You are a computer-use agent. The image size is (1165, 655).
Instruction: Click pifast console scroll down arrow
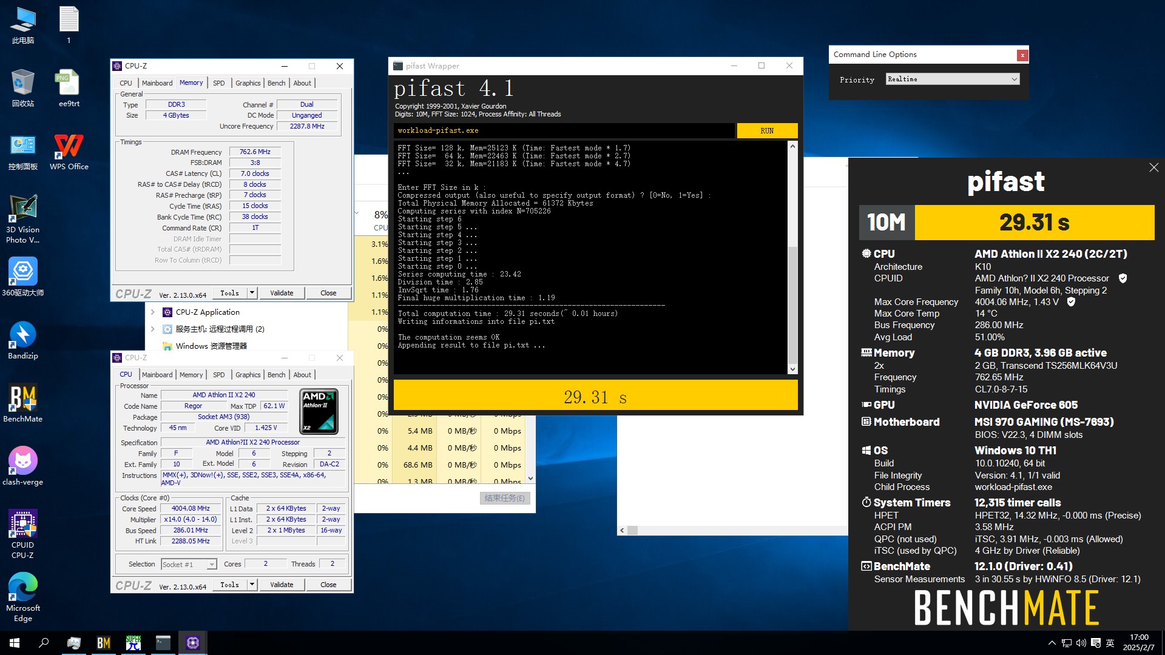pos(792,369)
